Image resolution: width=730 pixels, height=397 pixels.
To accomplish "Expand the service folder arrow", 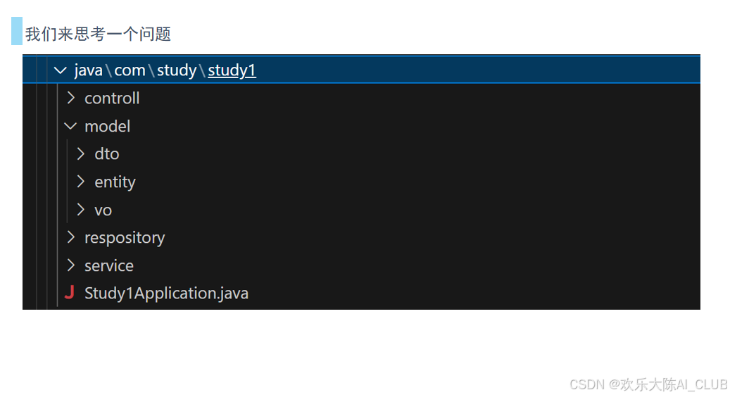I will (71, 265).
